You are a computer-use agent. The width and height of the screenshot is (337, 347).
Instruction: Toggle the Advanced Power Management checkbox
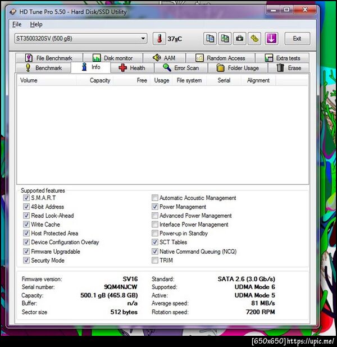click(155, 216)
